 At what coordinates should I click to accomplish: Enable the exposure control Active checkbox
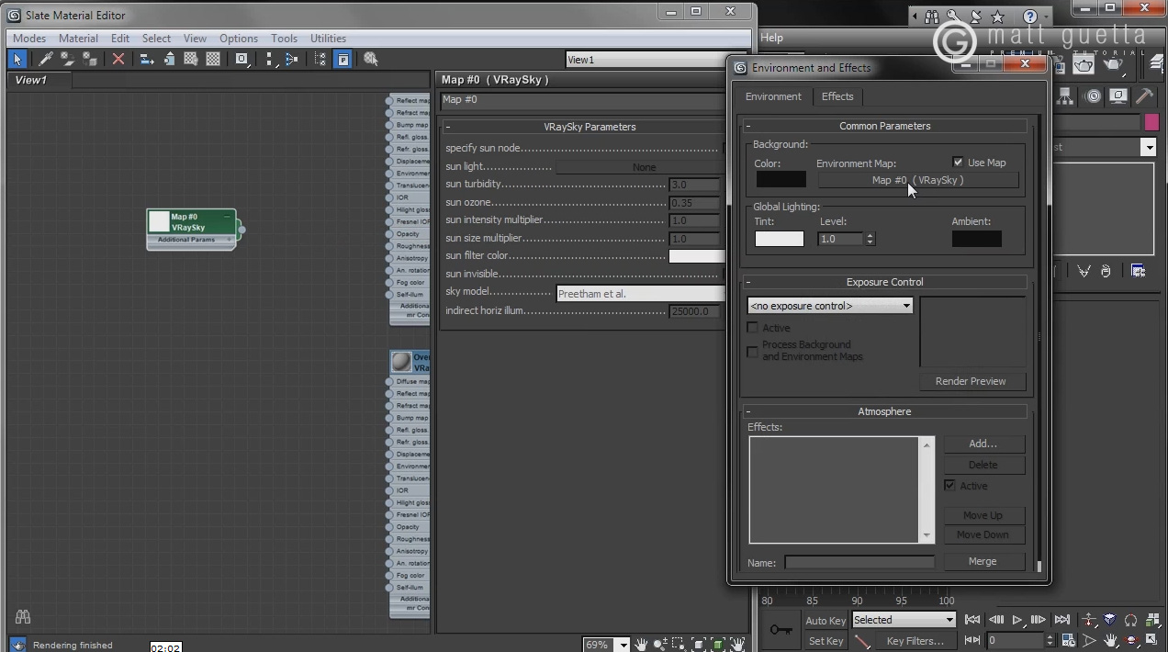coord(753,328)
